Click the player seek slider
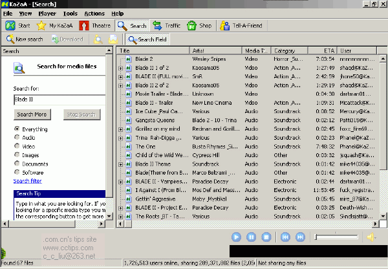 (x=336, y=237)
